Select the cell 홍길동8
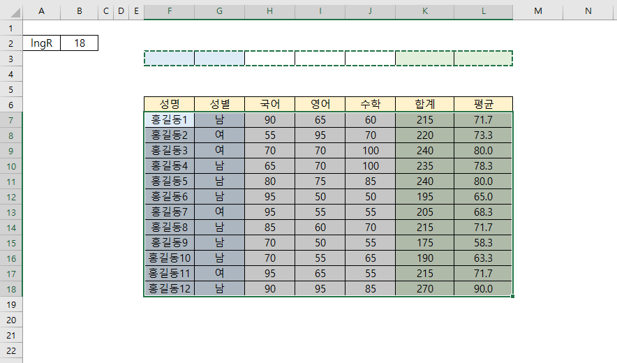Screen dimensions: 617x363 (x=169, y=227)
